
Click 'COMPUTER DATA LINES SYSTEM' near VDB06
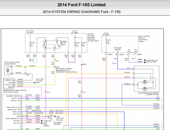click(47, 124)
